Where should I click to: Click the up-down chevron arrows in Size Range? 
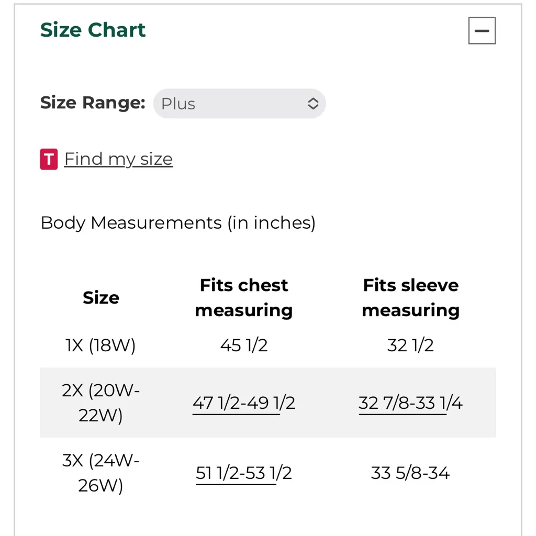pyautogui.click(x=312, y=104)
